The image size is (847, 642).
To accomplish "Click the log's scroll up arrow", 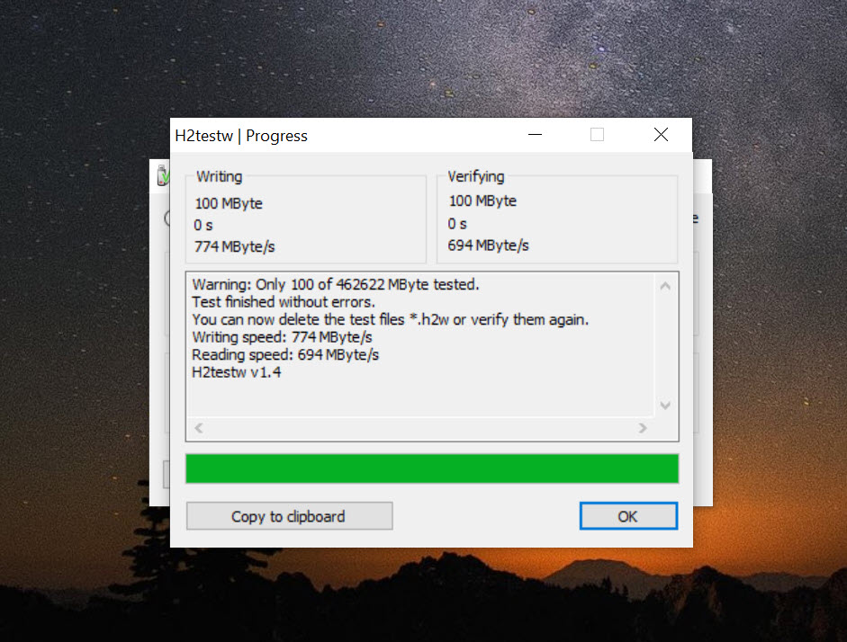I will (665, 287).
